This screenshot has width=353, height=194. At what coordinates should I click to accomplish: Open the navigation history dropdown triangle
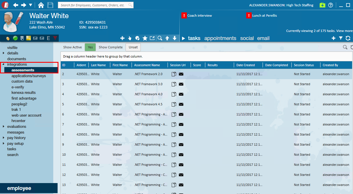31,5
